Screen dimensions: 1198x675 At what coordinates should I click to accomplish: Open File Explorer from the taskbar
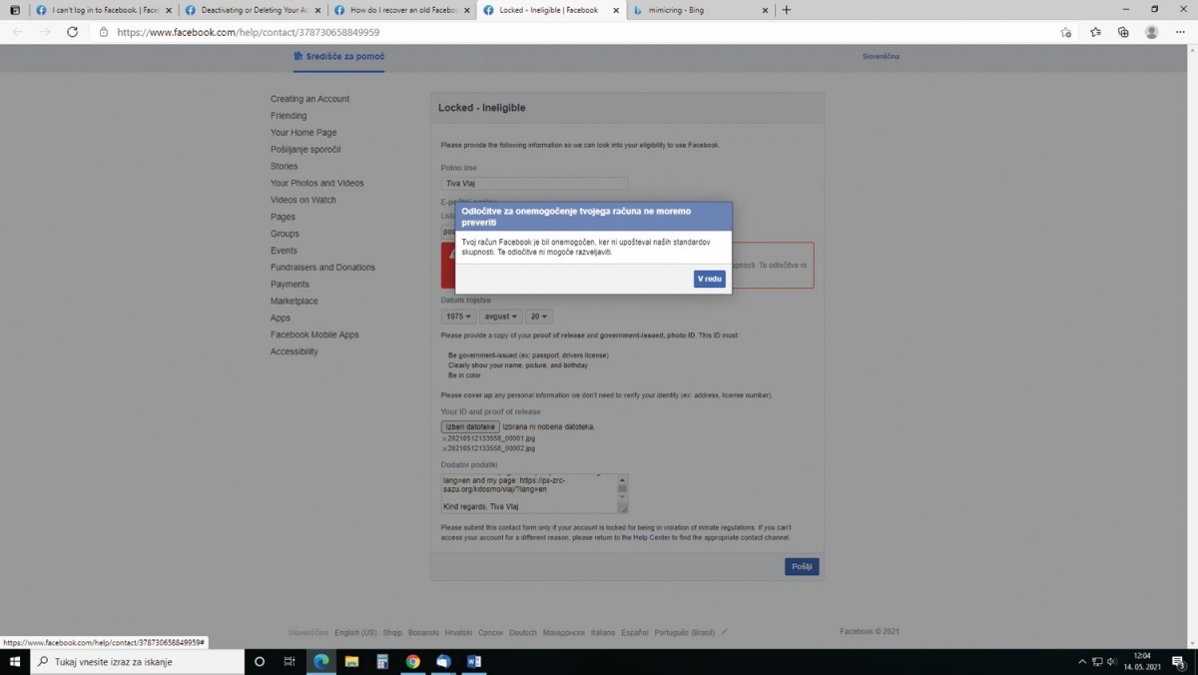click(351, 661)
